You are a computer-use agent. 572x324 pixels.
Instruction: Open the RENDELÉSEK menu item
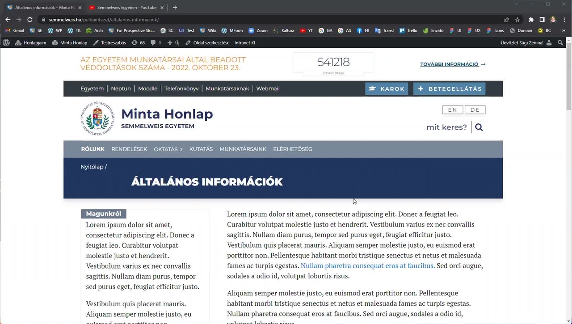pos(129,149)
